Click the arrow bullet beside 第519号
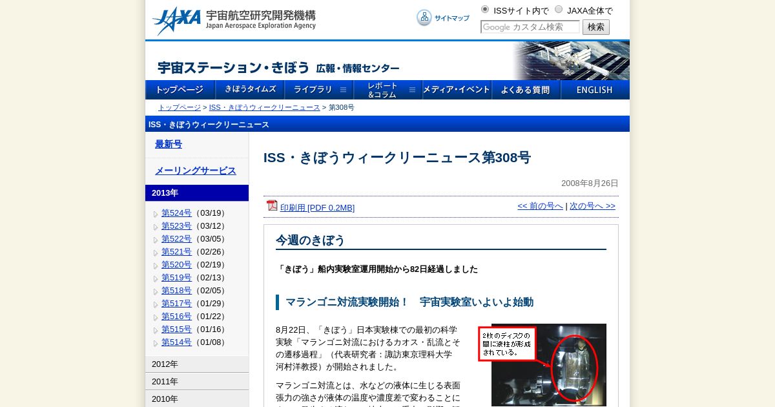Image resolution: width=775 pixels, height=407 pixels. (156, 279)
